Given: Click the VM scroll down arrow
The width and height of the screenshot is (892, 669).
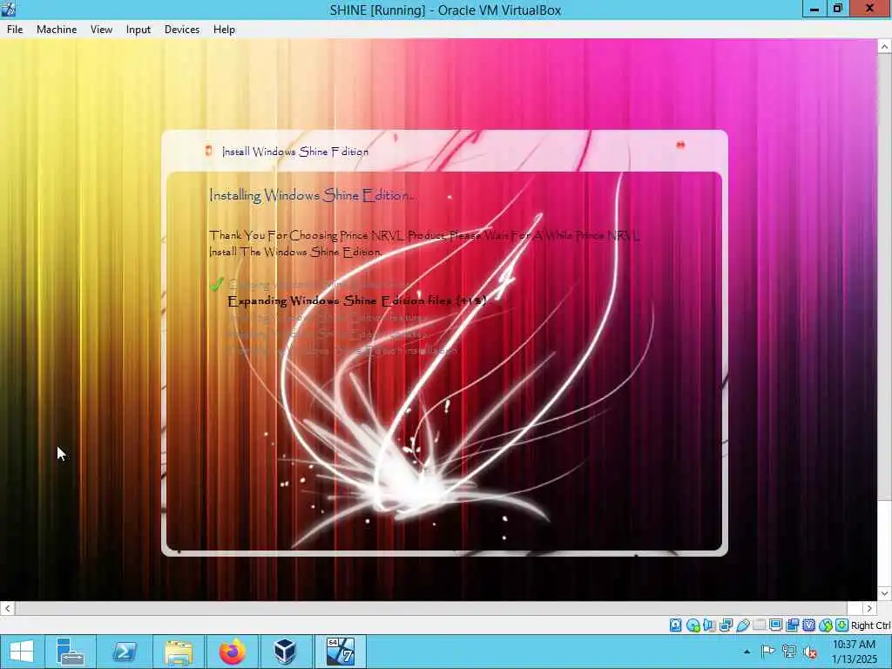Looking at the screenshot, I should 884,593.
